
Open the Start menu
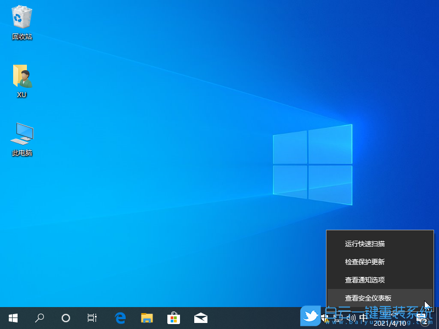click(x=13, y=317)
